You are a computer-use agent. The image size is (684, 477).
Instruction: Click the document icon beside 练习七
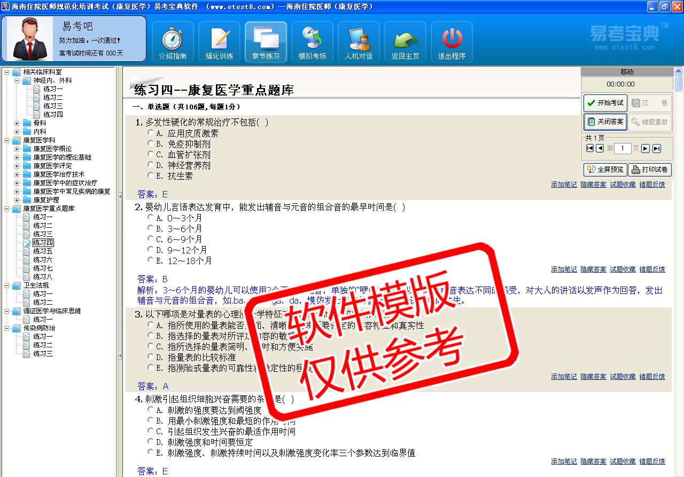[27, 268]
